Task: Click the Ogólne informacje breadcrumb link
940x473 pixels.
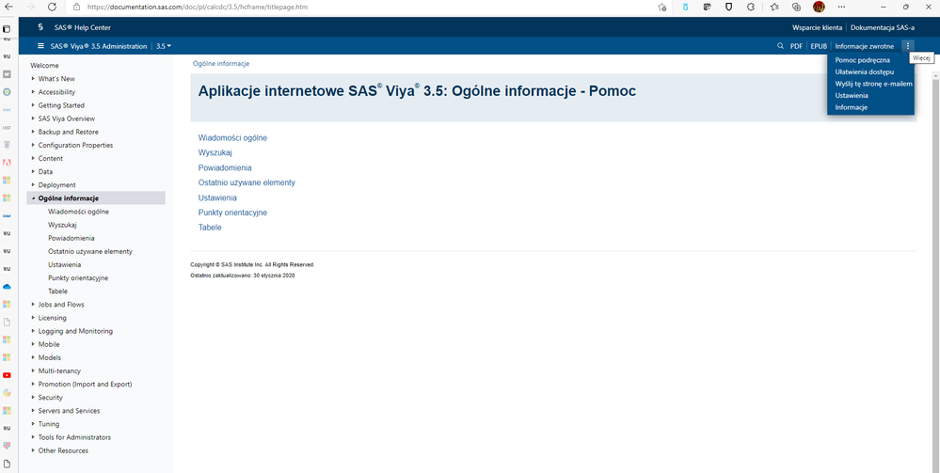Action: pos(220,64)
